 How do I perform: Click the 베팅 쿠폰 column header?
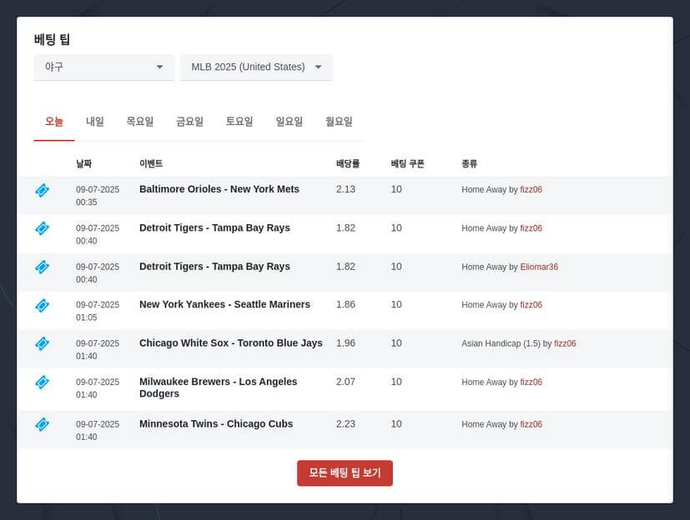point(407,163)
